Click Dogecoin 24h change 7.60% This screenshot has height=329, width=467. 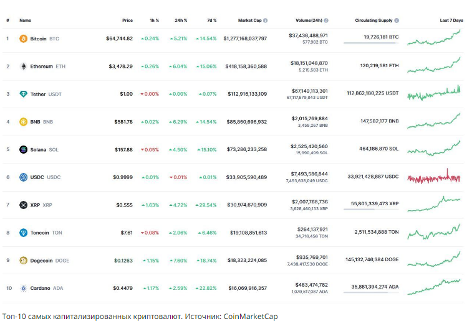(178, 261)
